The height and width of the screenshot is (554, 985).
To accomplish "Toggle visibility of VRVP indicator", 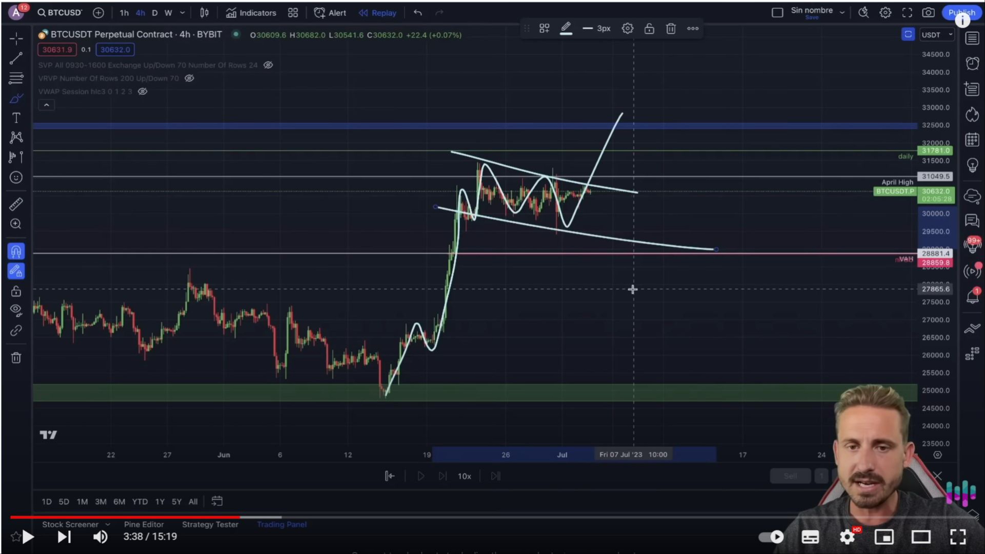I will (x=189, y=78).
